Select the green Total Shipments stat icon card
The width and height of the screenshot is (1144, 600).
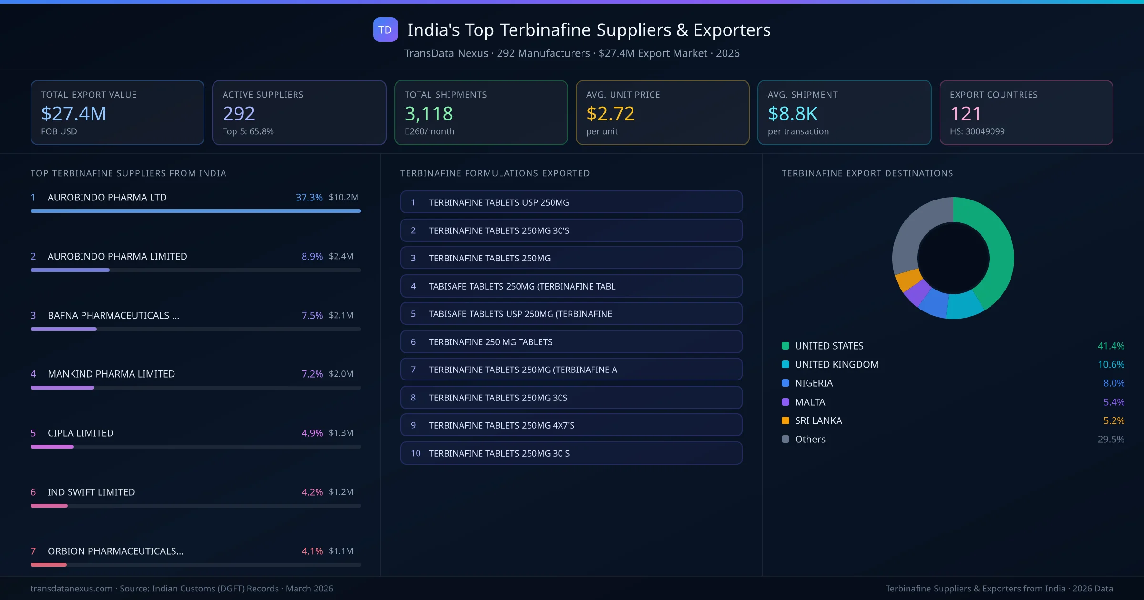click(480, 112)
